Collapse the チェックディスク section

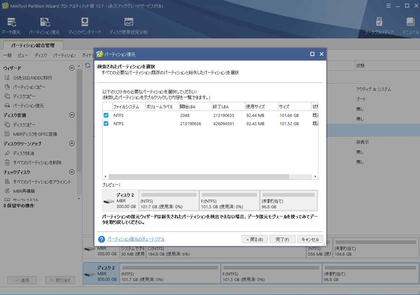point(72,172)
